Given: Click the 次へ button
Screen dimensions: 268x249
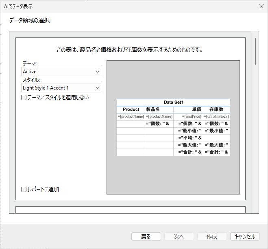Looking at the screenshot, I should (x=179, y=236).
